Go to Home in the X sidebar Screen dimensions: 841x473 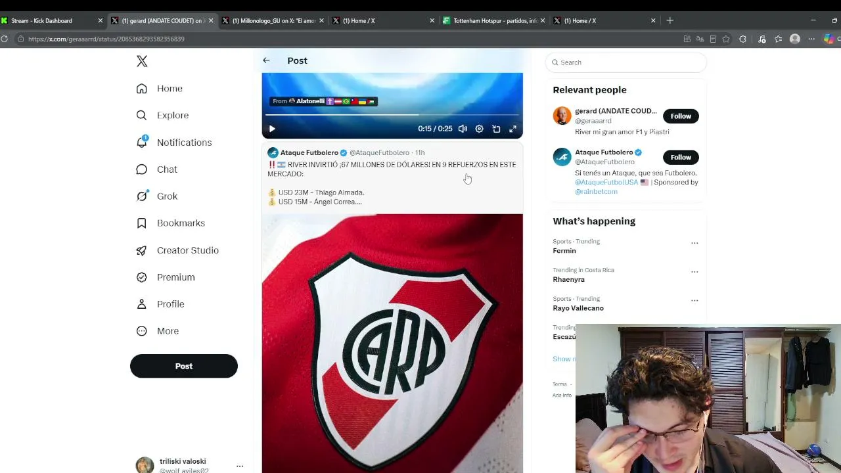click(159, 89)
